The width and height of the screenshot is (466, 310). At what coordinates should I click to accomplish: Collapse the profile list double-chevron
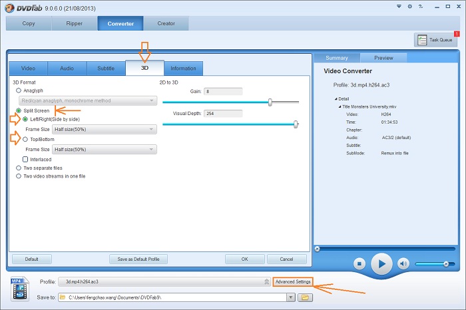pyautogui.click(x=266, y=281)
